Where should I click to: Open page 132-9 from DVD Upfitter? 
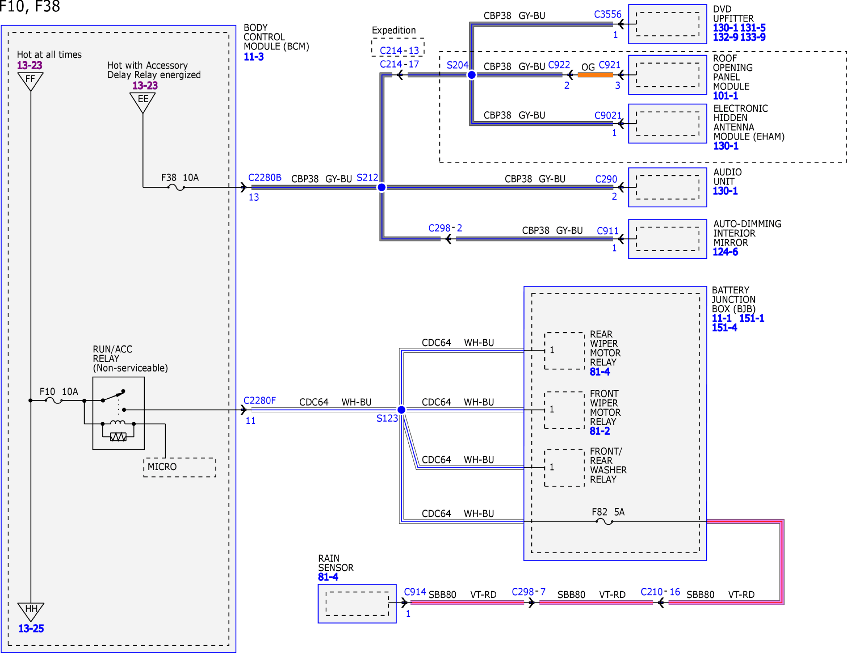tap(726, 37)
